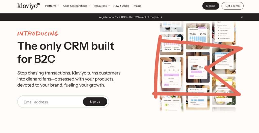Select the Review sentiment card
This screenshot has height=133, width=259.
[x=198, y=36]
